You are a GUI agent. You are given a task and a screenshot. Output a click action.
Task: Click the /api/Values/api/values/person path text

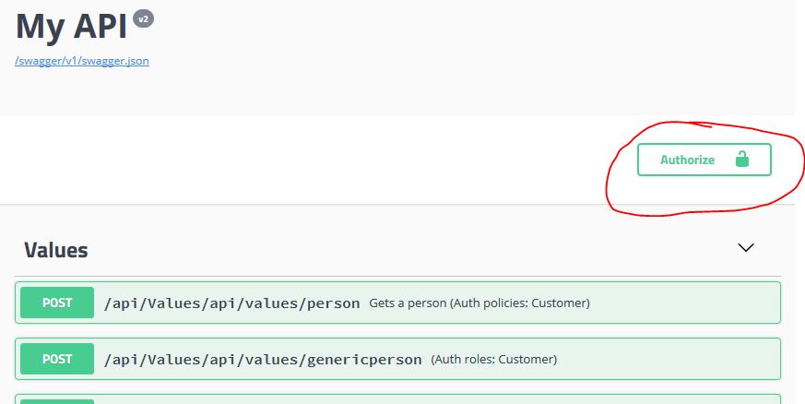pos(231,303)
